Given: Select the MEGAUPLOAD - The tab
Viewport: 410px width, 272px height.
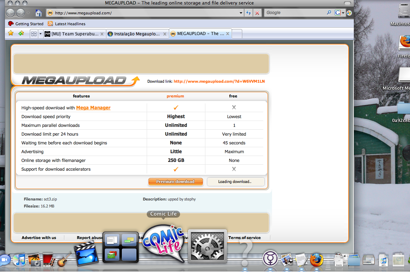Looking at the screenshot, I should pos(198,34).
